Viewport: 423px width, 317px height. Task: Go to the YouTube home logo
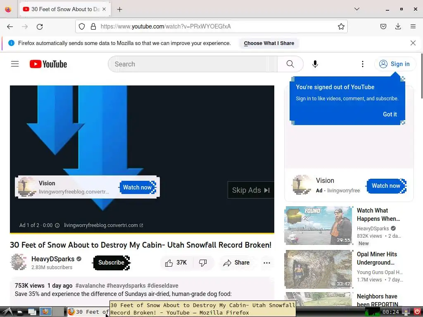48,64
